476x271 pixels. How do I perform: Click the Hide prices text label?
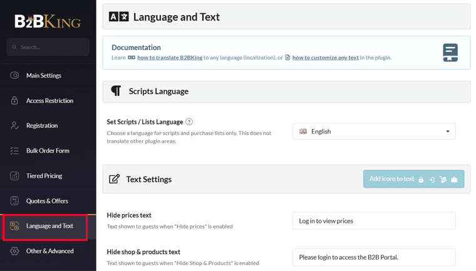point(129,215)
